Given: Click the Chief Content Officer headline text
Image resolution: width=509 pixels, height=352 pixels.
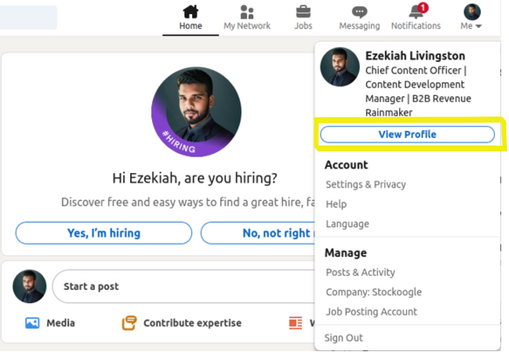Looking at the screenshot, I should click(x=418, y=91).
